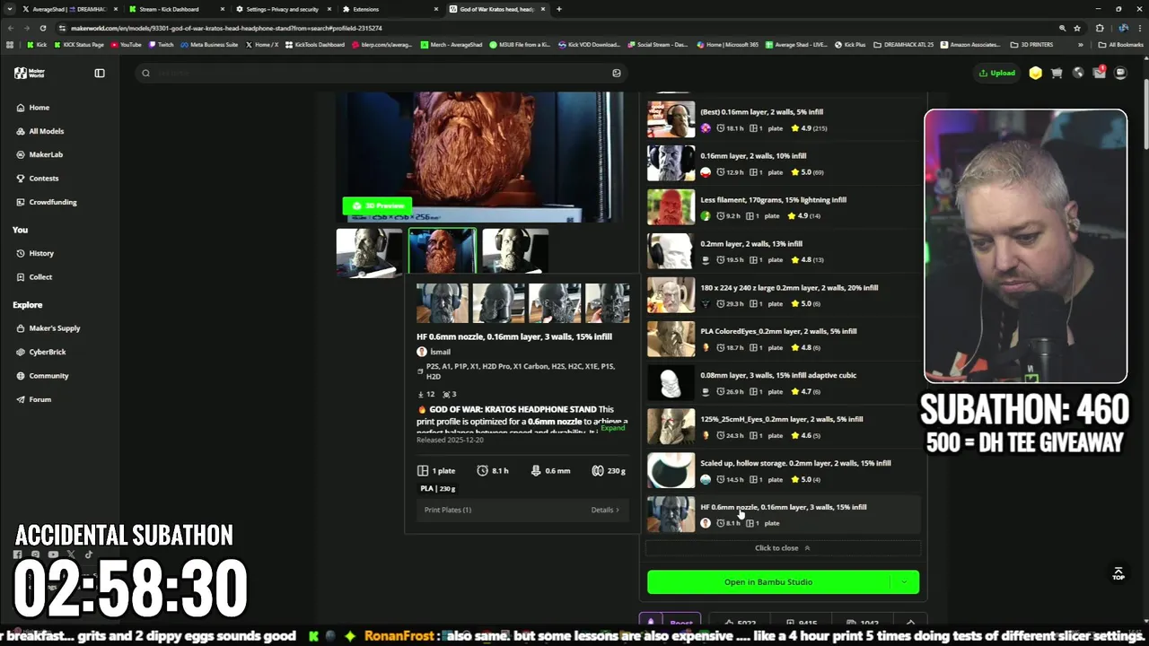This screenshot has height=646, width=1149.
Task: Open a new browser tab
Action: [559, 9]
